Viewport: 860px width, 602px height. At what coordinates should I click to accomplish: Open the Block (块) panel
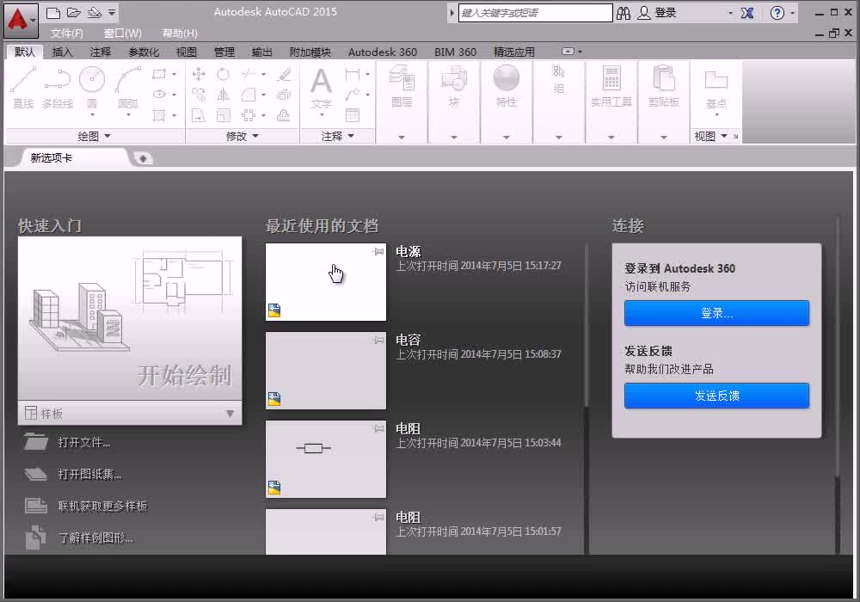click(x=453, y=86)
